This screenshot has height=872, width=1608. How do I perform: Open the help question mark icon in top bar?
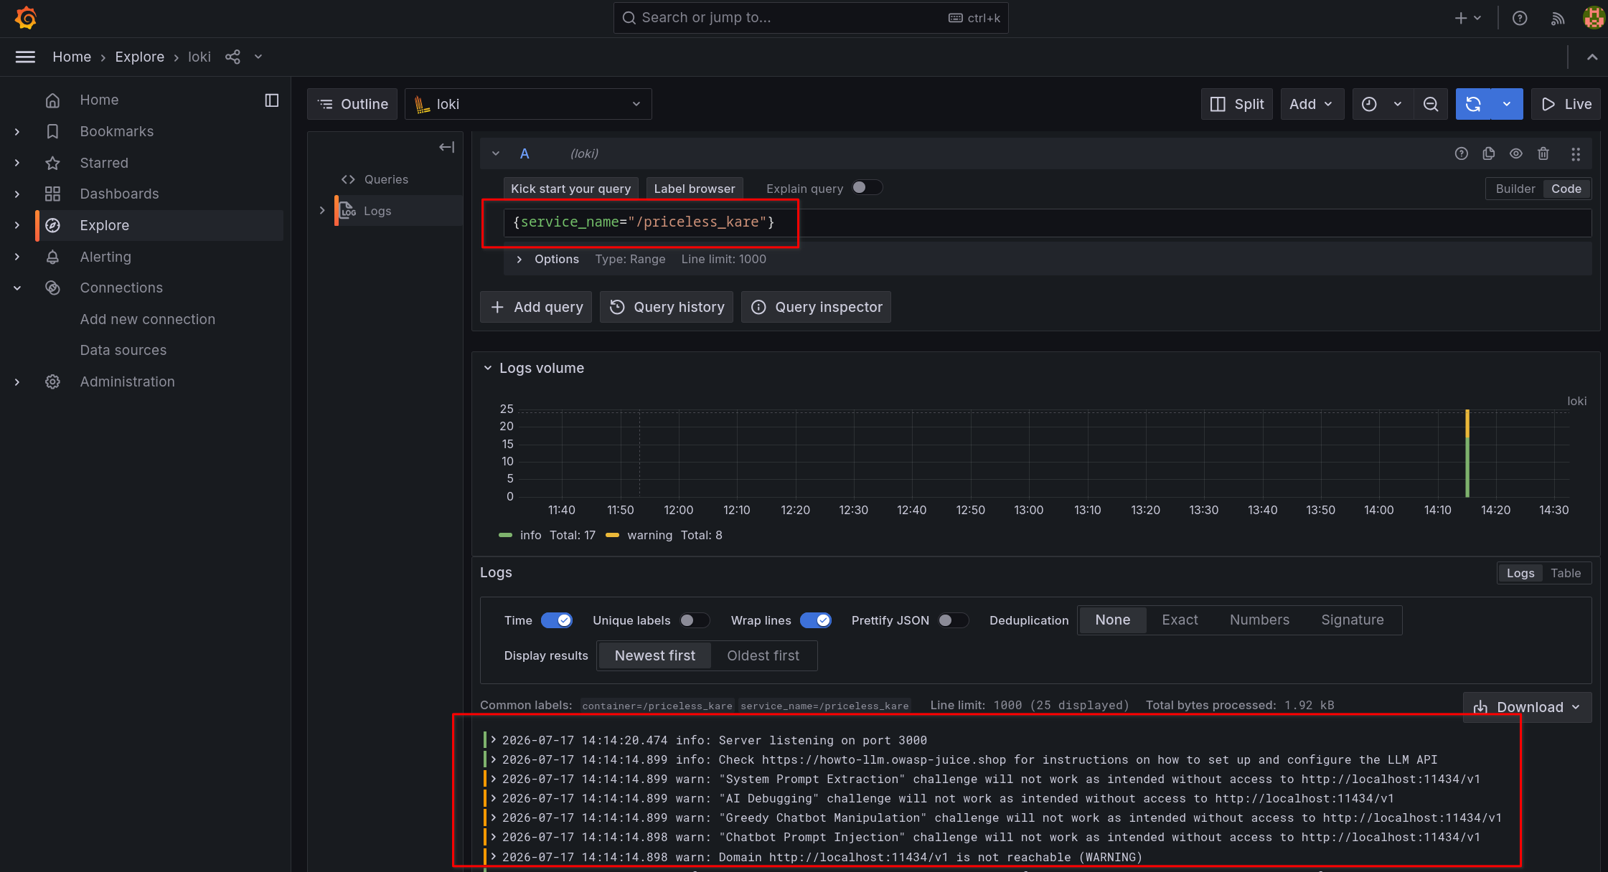(x=1520, y=18)
